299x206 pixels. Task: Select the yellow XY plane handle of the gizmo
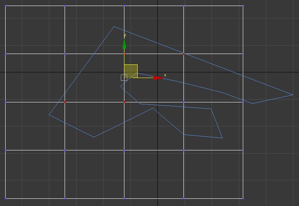pos(131,71)
